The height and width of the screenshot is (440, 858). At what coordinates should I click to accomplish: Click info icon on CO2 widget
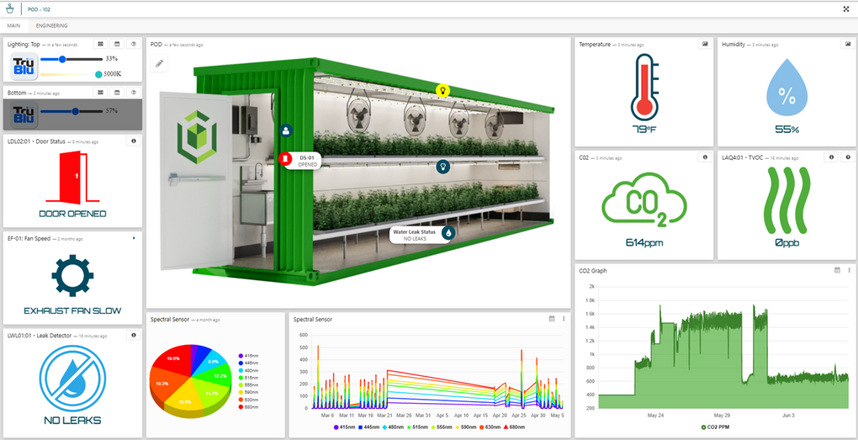click(x=703, y=156)
